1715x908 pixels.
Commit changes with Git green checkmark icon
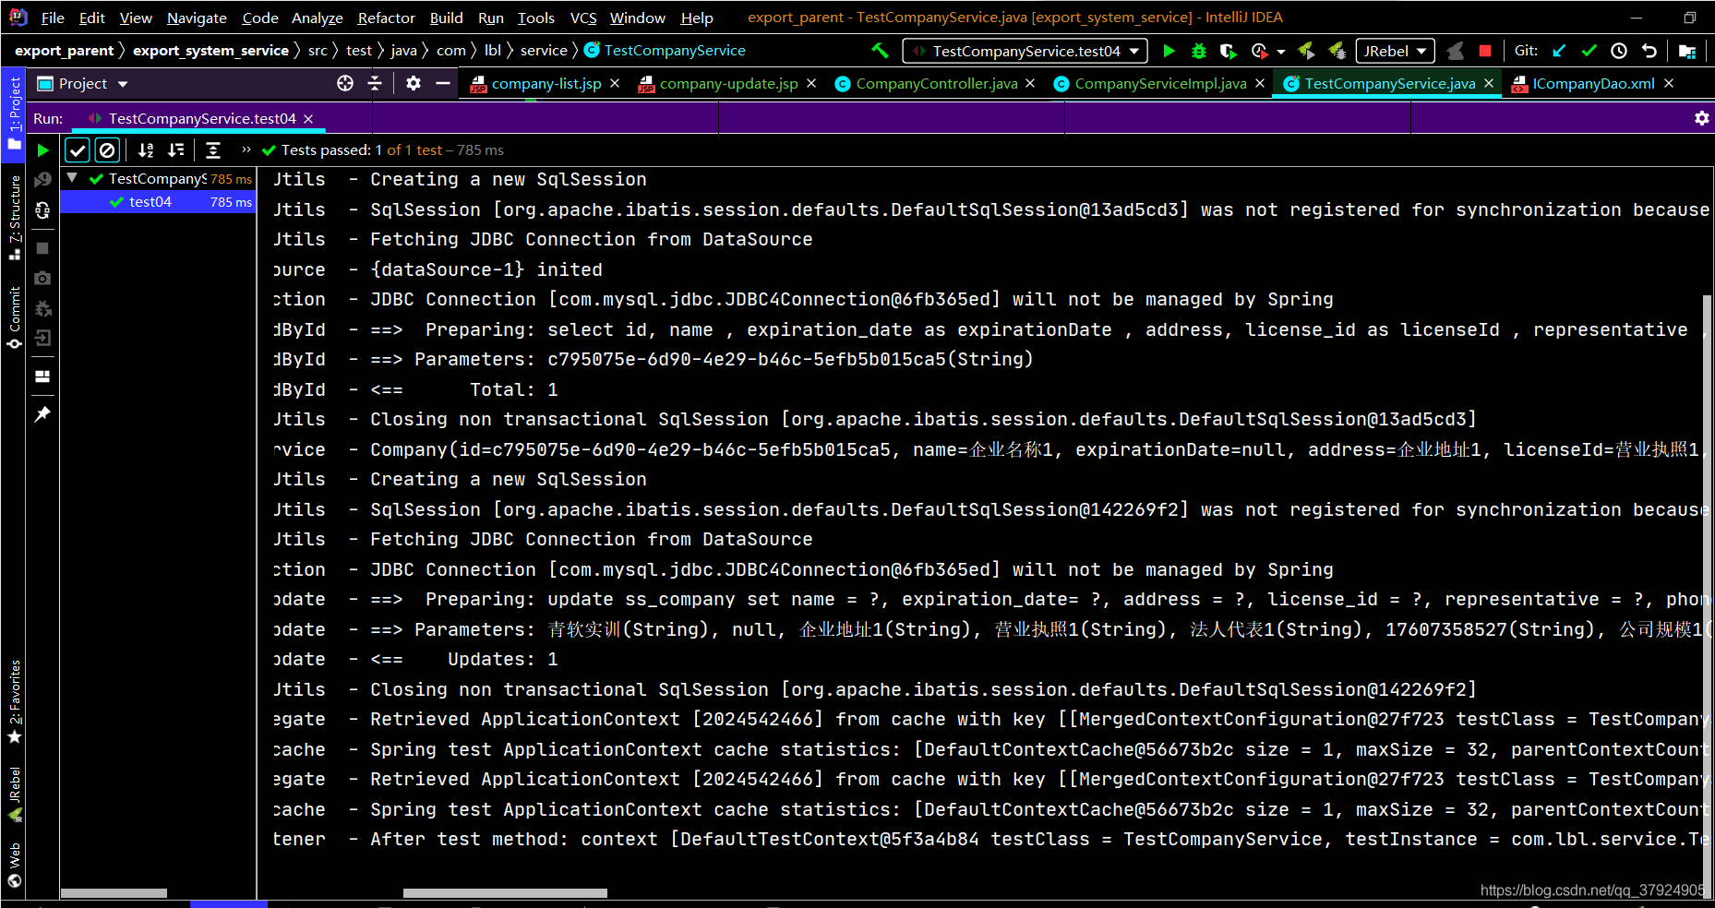1589,51
